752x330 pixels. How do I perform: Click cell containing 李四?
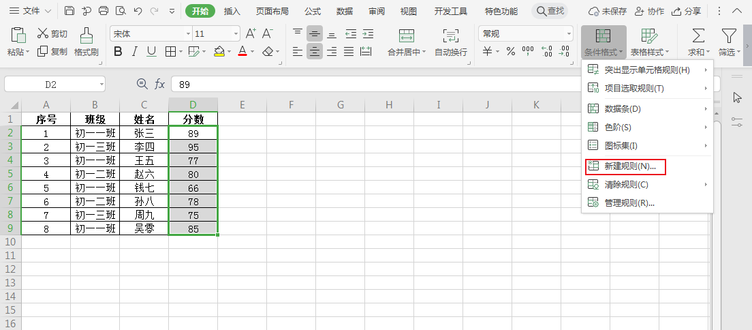pos(144,147)
